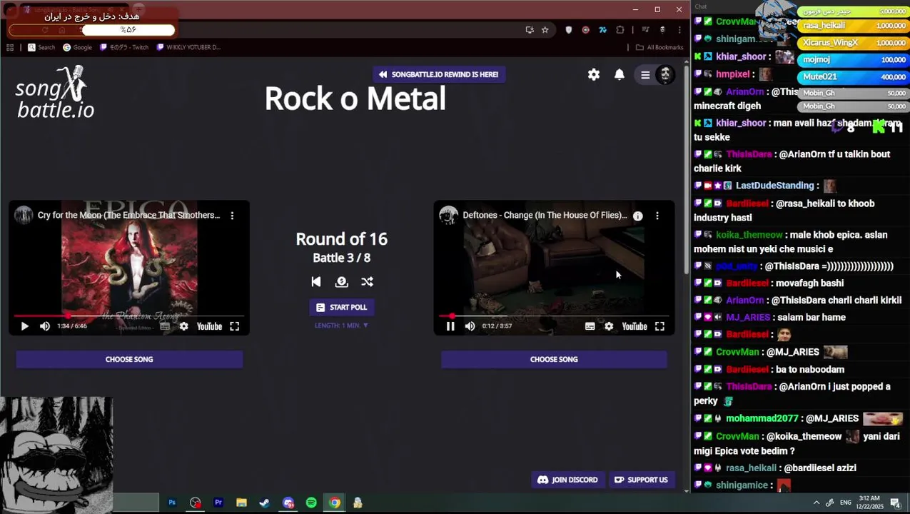Shuffle the battle with the shuffle icon
This screenshot has height=514, width=910.
tap(367, 282)
